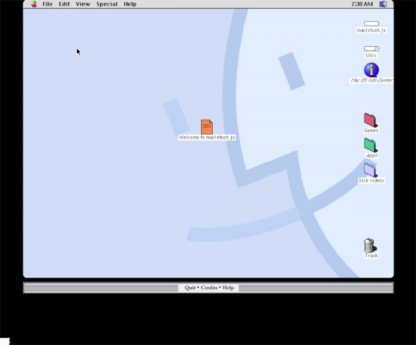Click the Trash can icon
This screenshot has height=345, width=416.
click(370, 246)
